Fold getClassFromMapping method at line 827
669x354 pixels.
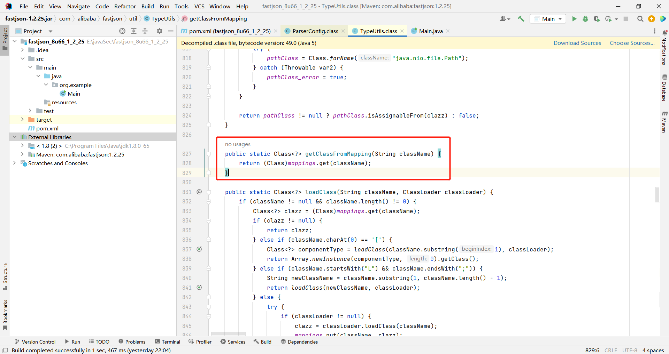(x=209, y=154)
